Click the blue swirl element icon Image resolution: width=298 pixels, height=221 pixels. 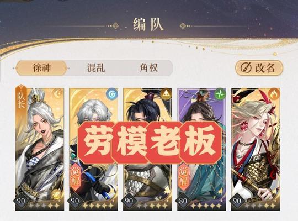[x=111, y=94]
